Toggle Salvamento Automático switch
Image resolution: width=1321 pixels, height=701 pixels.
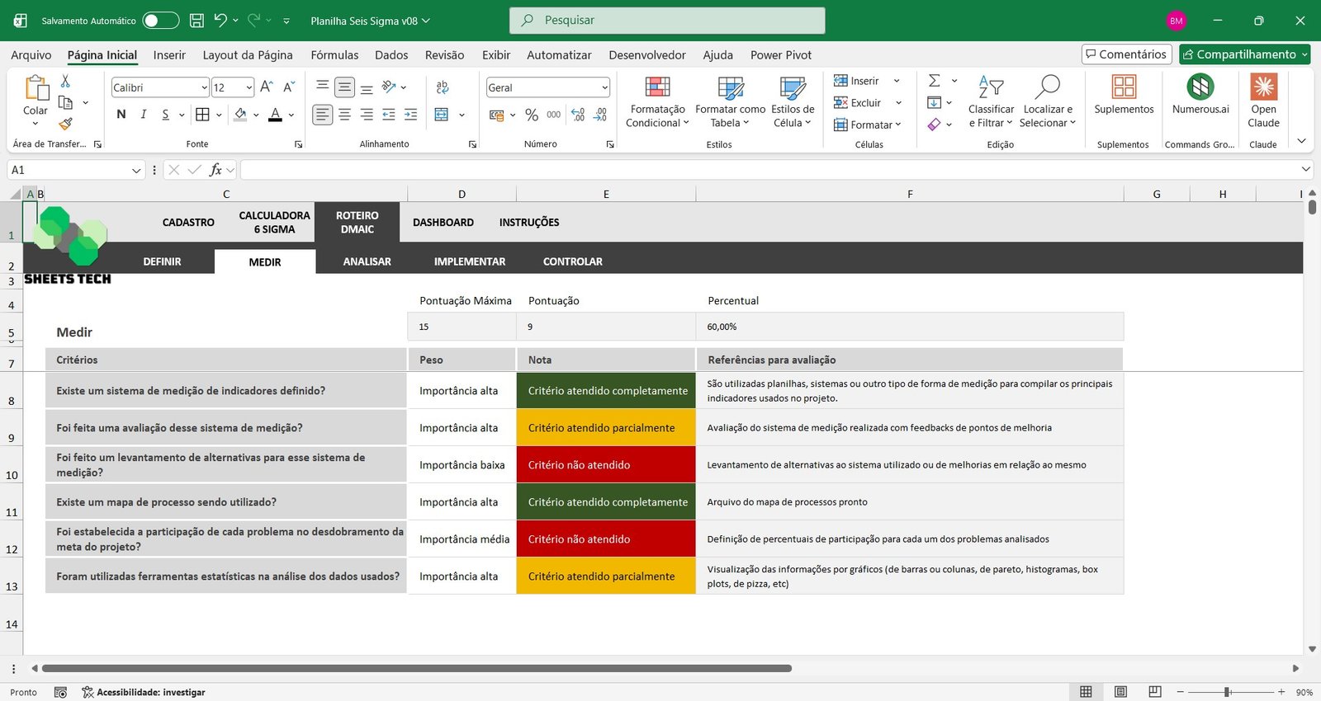(161, 21)
